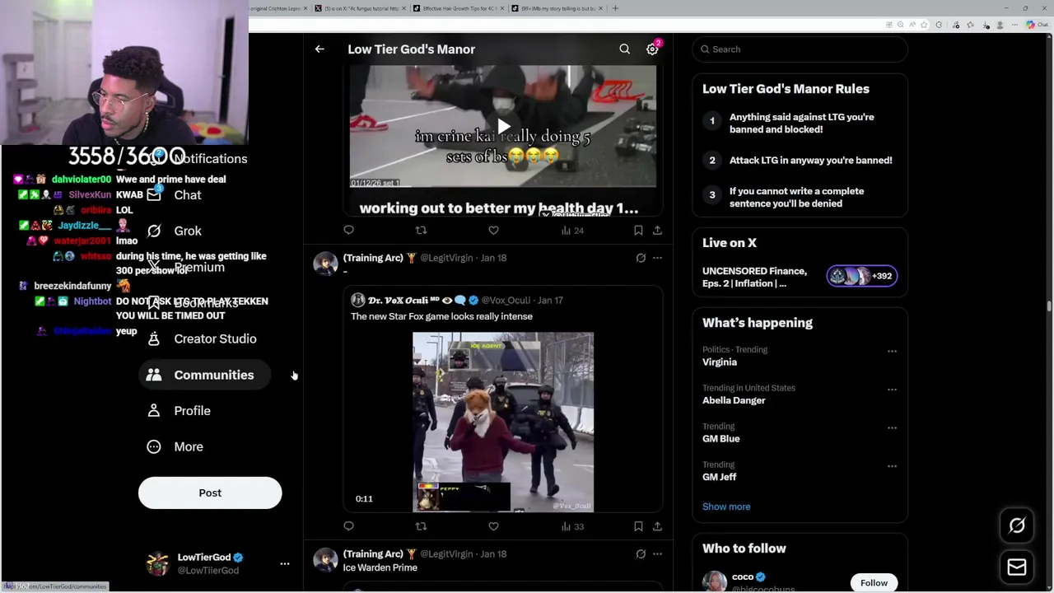Image resolution: width=1054 pixels, height=593 pixels.
Task: Open LegitVirgin avatar on the first Jan 18 post
Action: 325,264
